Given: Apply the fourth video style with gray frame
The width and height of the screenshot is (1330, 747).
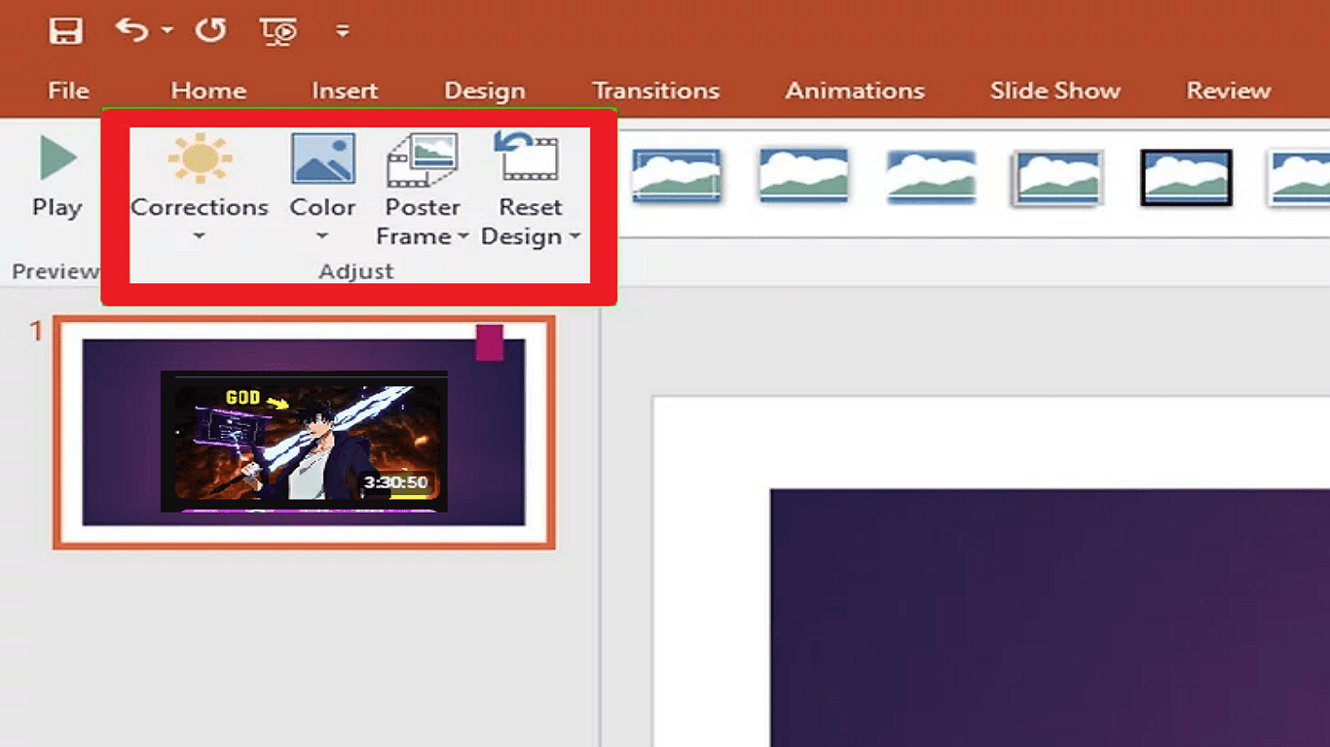Looking at the screenshot, I should [1057, 178].
